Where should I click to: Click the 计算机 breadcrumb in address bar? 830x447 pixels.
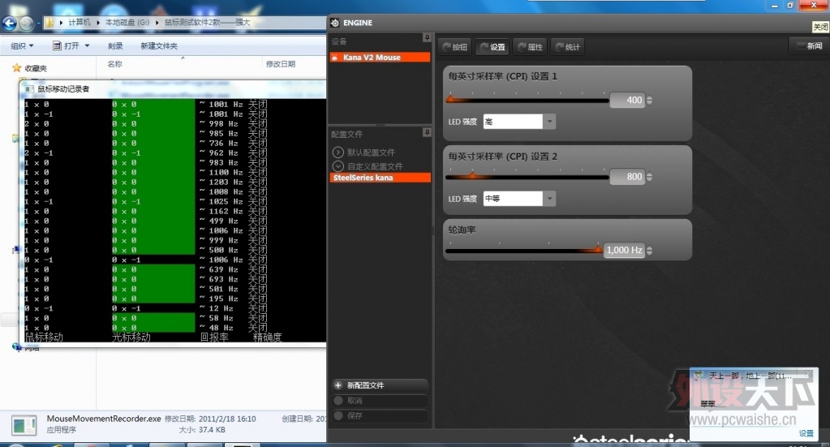coord(80,22)
